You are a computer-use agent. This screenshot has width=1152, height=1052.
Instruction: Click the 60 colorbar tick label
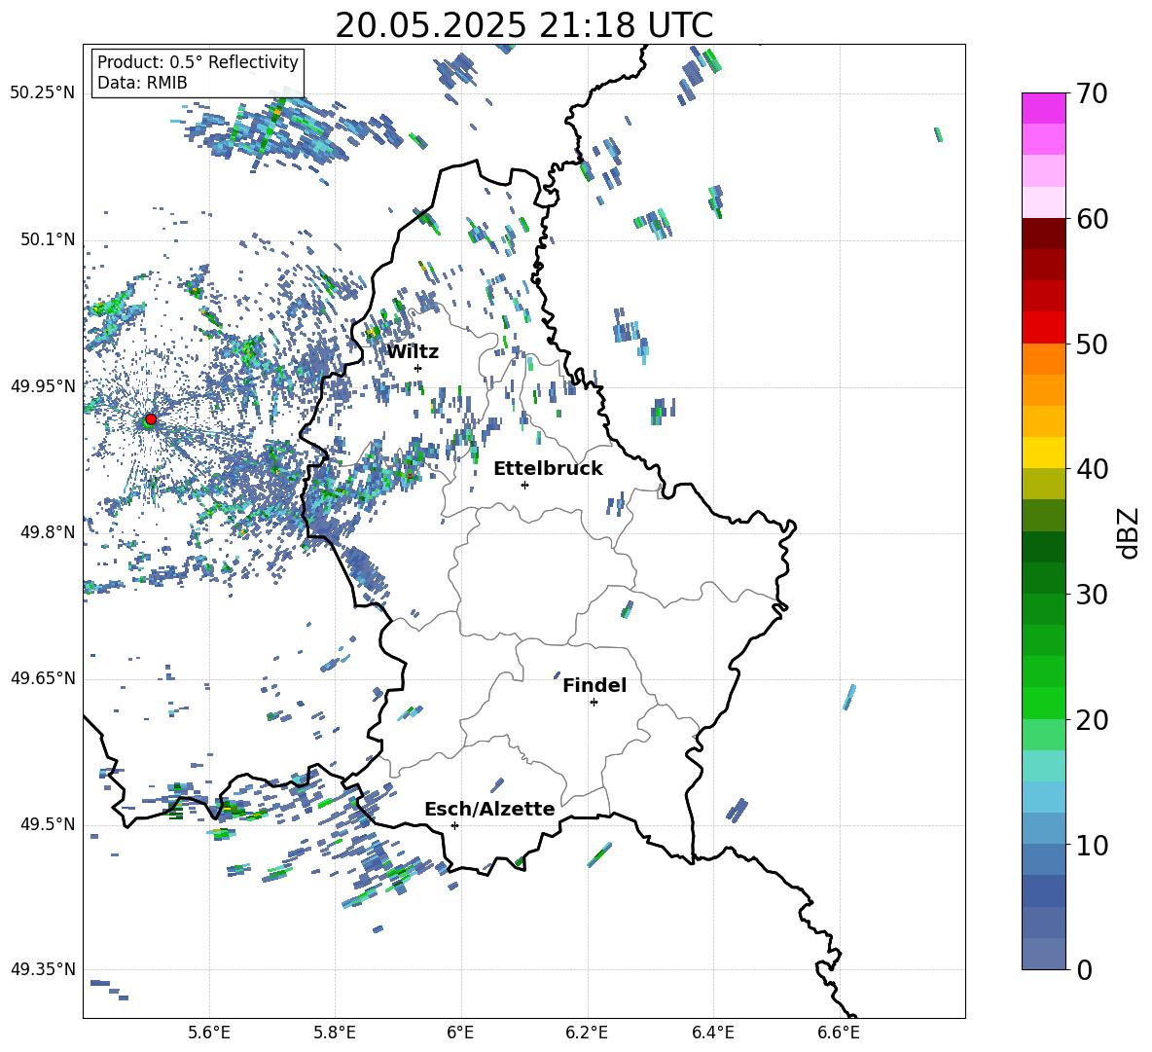click(1093, 219)
